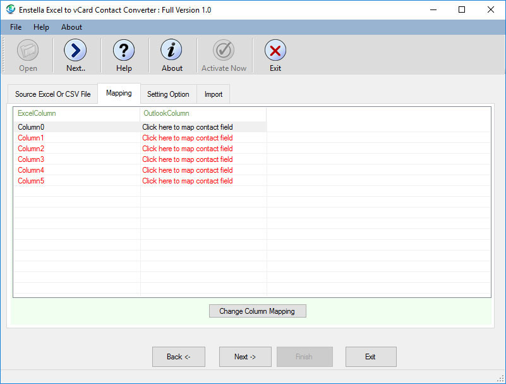Select the Column5 row in ExcelColumn list
The width and height of the screenshot is (506, 384).
tap(31, 181)
